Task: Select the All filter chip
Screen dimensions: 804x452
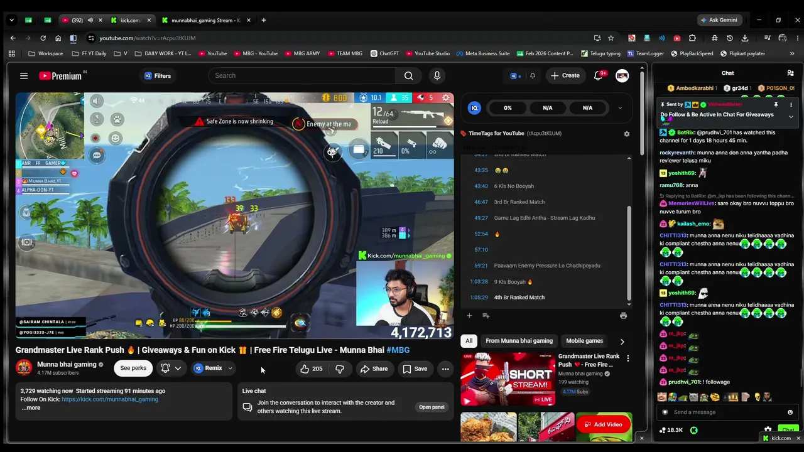Action: coord(469,341)
